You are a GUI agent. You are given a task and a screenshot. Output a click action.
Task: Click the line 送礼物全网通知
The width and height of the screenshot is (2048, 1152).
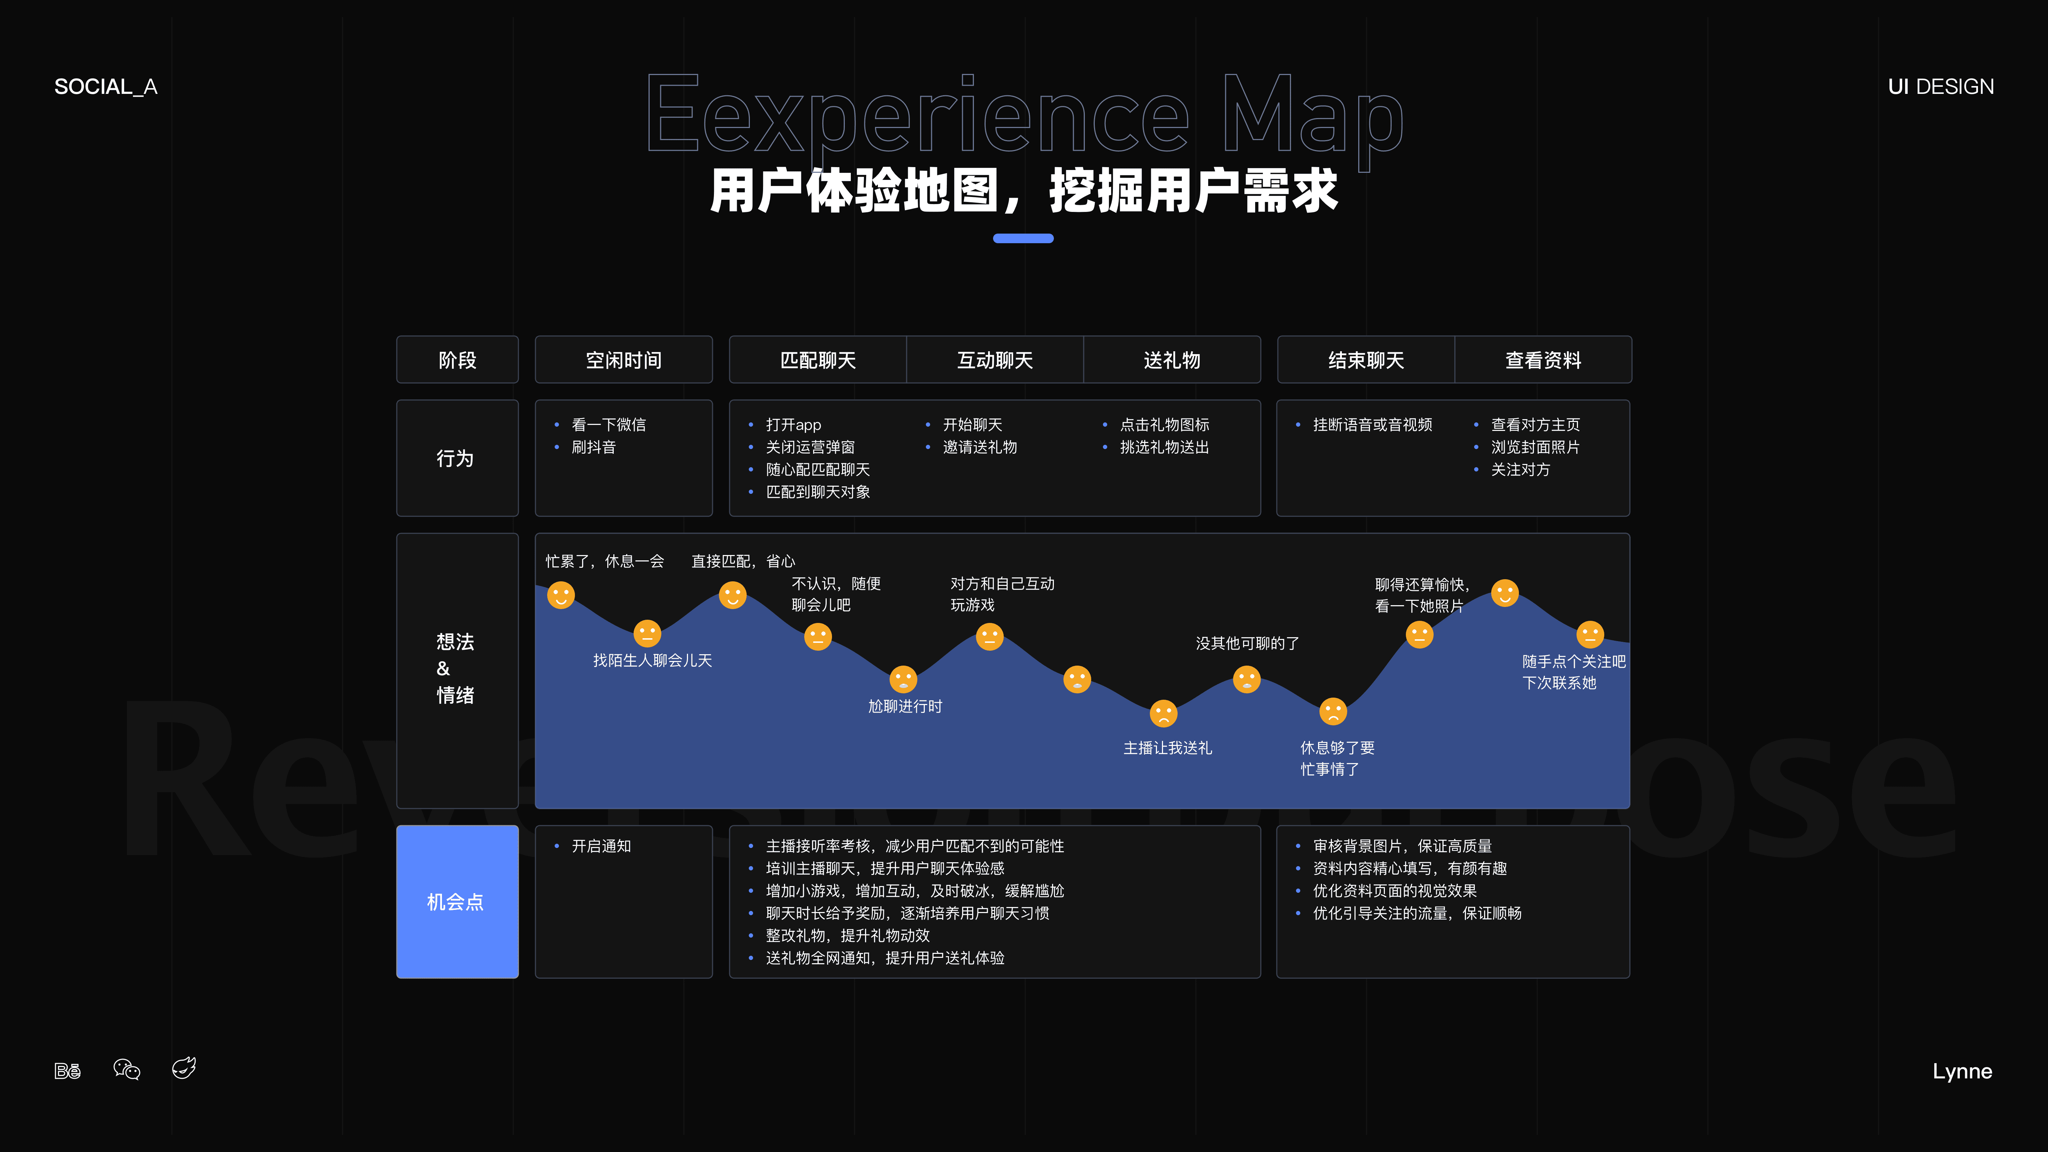[885, 957]
